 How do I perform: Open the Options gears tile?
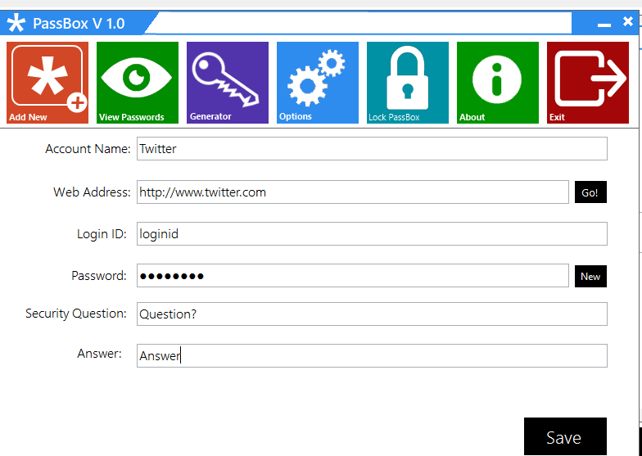[318, 82]
